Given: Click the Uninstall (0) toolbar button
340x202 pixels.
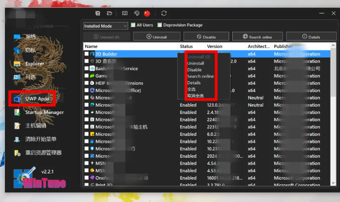Looking at the screenshot, I should [x=107, y=36].
